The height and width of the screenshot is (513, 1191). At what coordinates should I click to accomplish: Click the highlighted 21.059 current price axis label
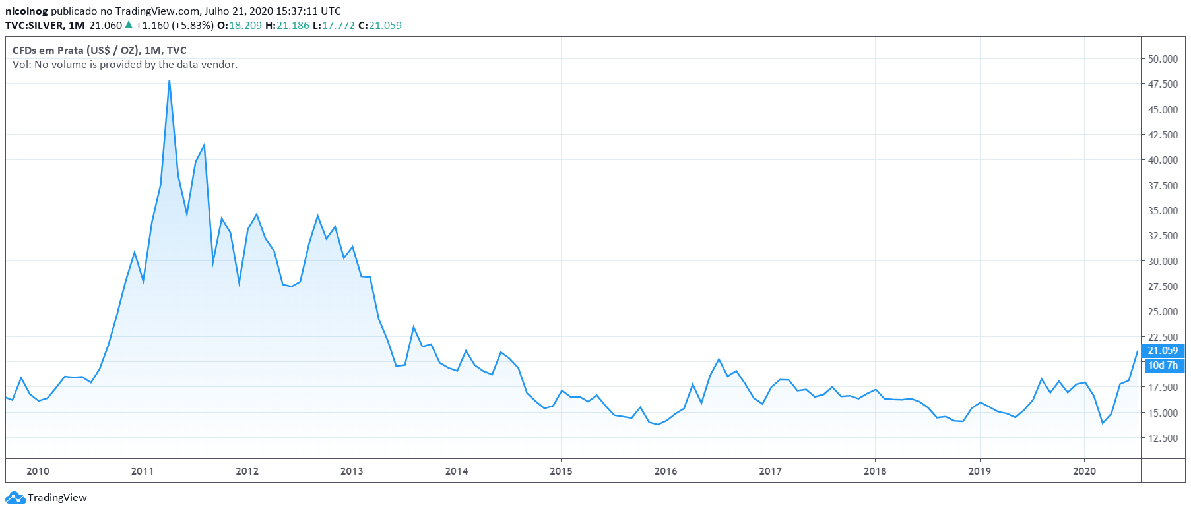[x=1163, y=351]
